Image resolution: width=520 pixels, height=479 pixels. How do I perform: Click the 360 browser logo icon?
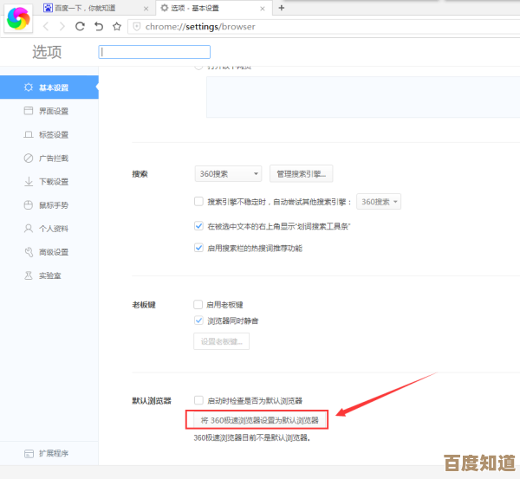pos(18,18)
